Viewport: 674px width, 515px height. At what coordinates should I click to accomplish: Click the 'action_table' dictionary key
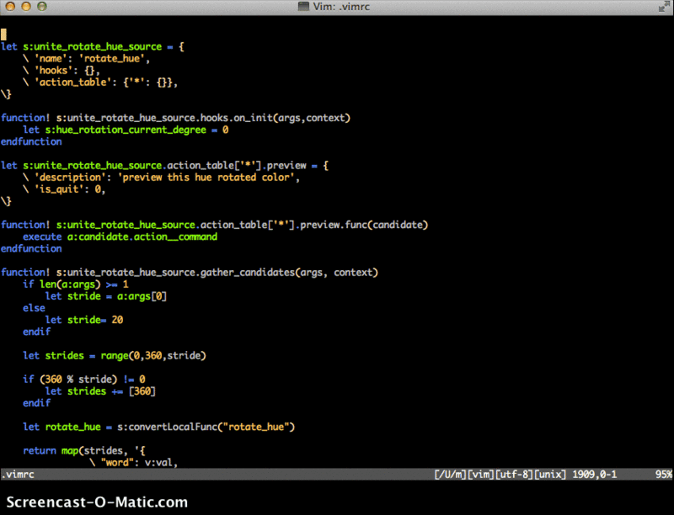pos(73,82)
